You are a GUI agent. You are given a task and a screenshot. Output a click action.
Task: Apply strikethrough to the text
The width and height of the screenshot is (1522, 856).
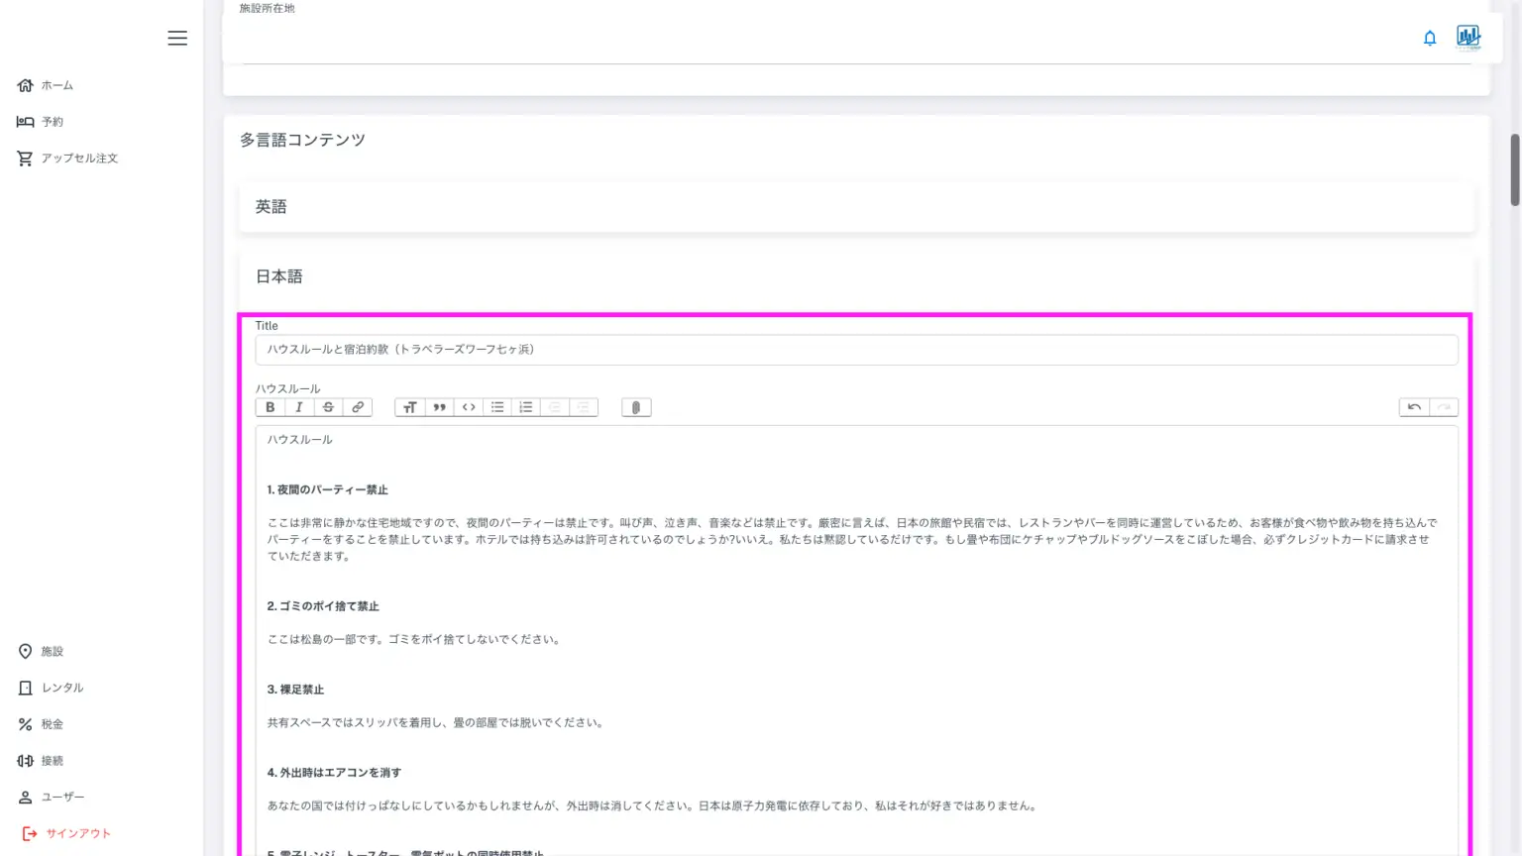(328, 407)
